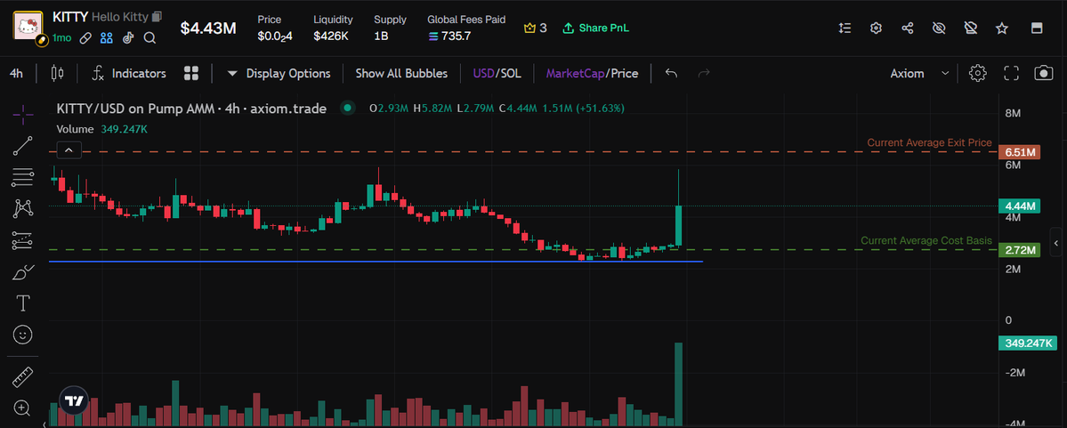Image resolution: width=1067 pixels, height=428 pixels.
Task: Select the XABCD pattern tool
Action: [22, 208]
